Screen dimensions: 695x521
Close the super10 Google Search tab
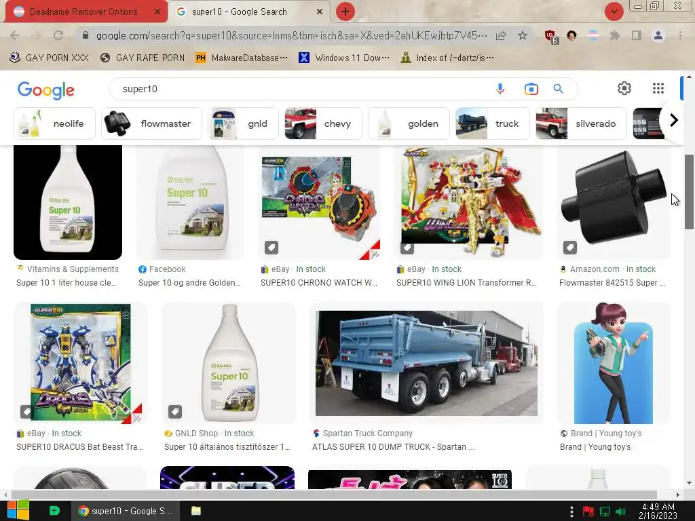click(x=320, y=12)
